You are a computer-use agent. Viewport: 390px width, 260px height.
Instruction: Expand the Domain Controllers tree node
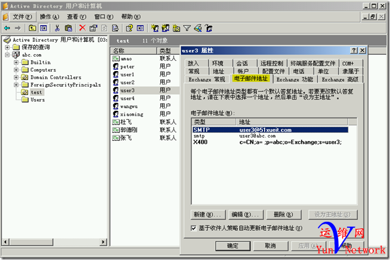16,77
